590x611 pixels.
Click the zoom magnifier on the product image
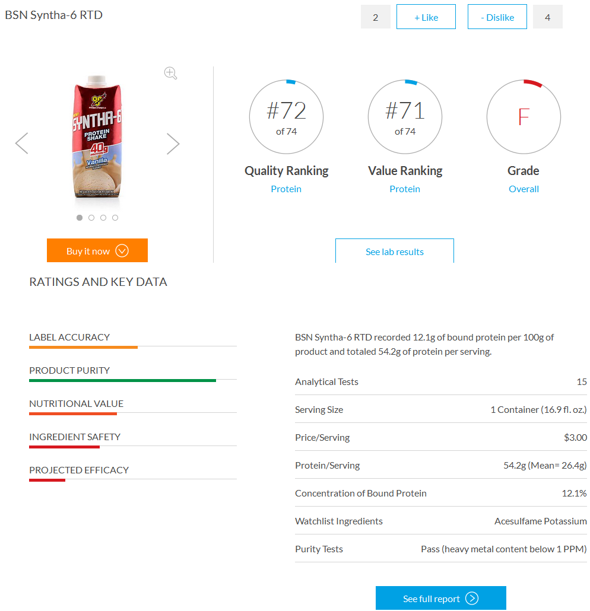(170, 73)
